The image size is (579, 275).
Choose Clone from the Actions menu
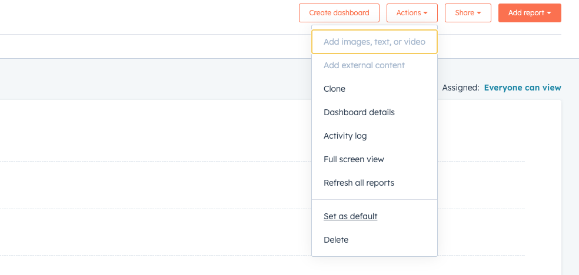pos(374,89)
